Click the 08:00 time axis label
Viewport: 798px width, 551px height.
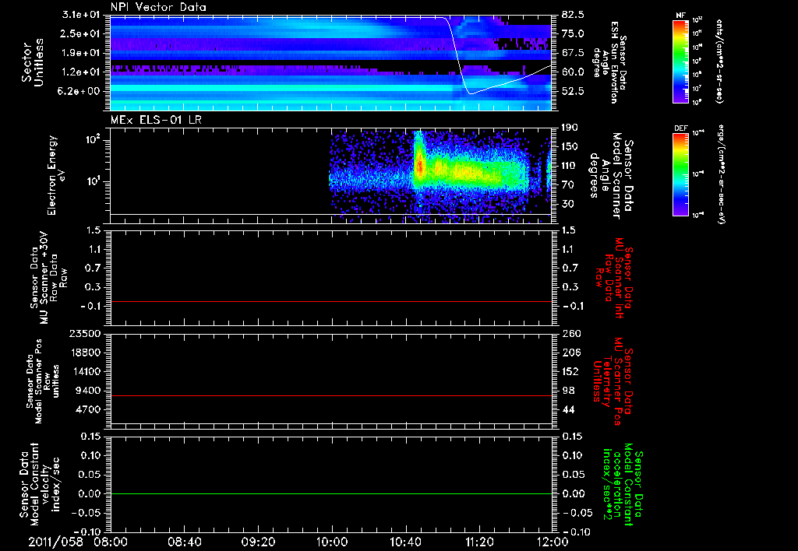point(111,542)
